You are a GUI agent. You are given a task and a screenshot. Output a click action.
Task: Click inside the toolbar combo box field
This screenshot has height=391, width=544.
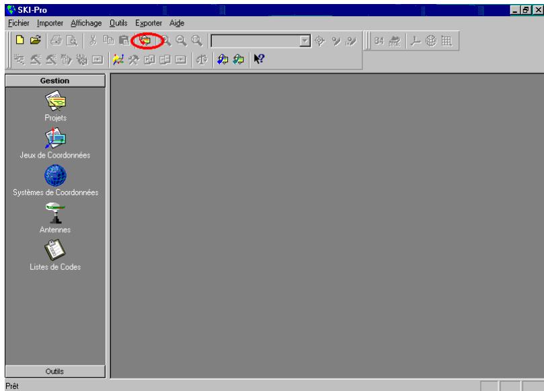pyautogui.click(x=256, y=41)
